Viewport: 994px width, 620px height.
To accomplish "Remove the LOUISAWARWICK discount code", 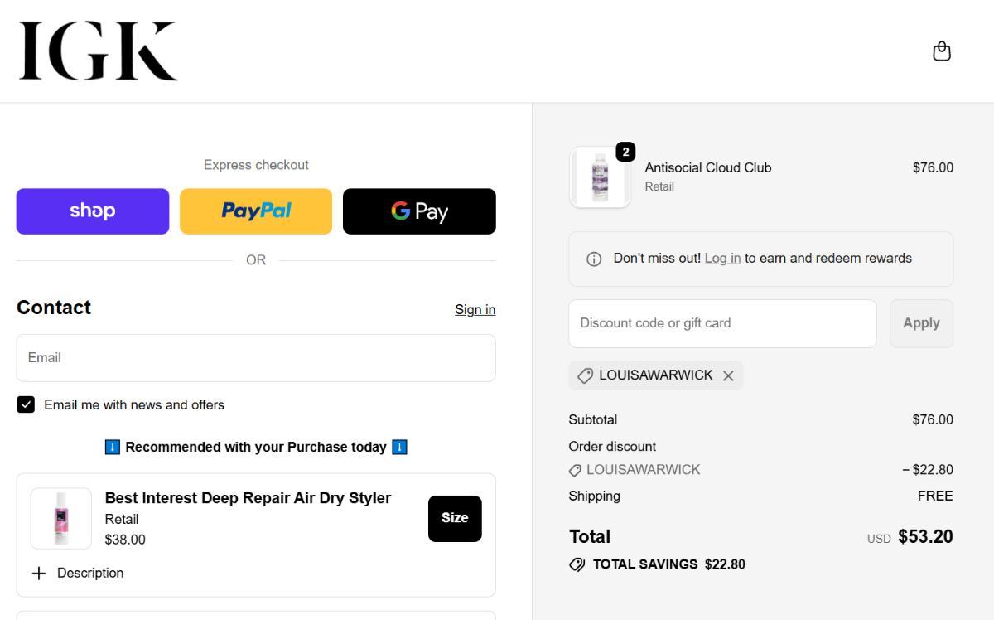I will (728, 375).
